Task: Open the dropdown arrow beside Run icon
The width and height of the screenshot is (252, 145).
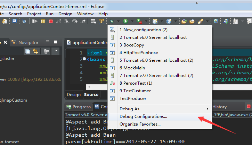Action: (x=132, y=21)
